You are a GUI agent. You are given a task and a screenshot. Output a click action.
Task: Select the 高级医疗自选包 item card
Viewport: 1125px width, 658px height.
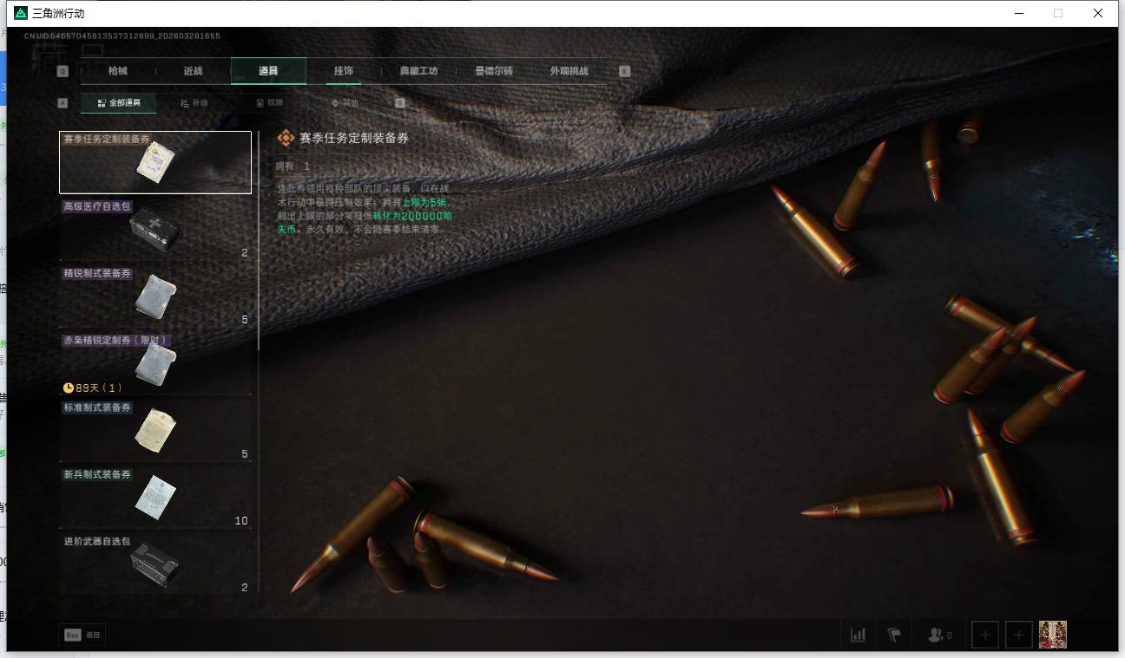(x=155, y=230)
